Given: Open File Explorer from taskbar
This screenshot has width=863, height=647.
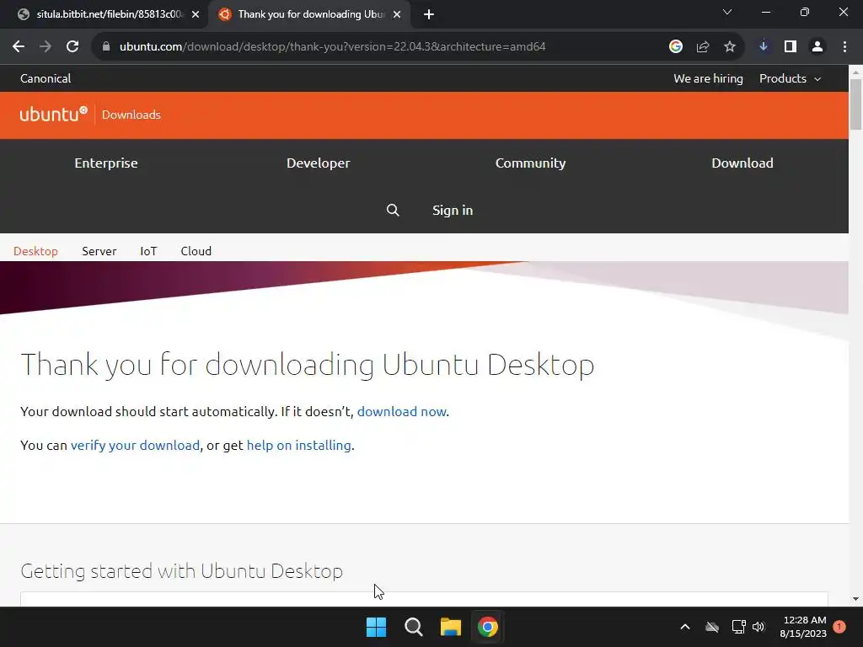Looking at the screenshot, I should click(x=450, y=627).
